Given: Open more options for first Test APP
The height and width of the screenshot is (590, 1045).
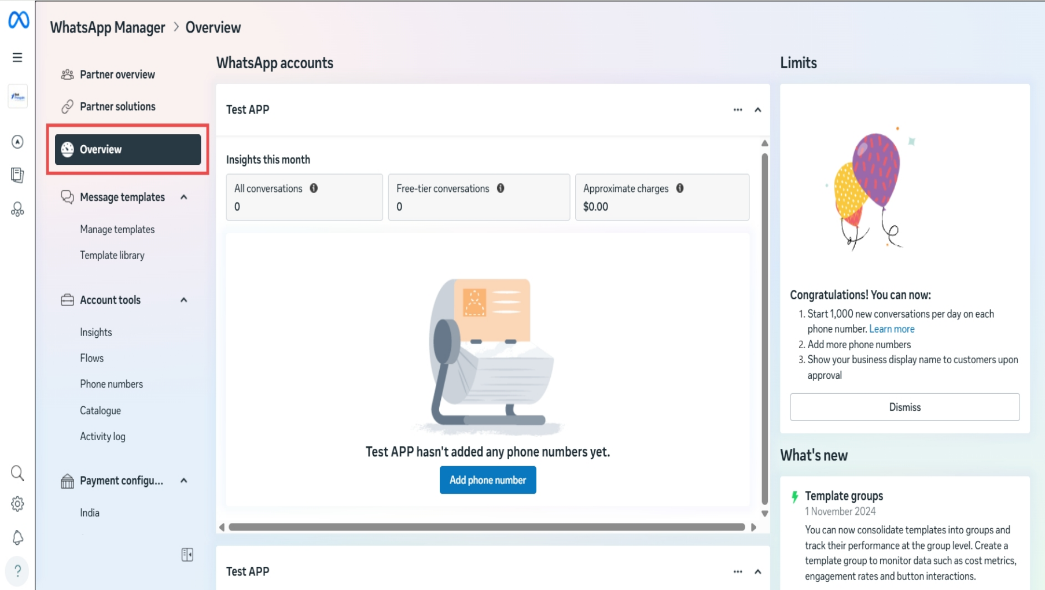Looking at the screenshot, I should [x=738, y=109].
